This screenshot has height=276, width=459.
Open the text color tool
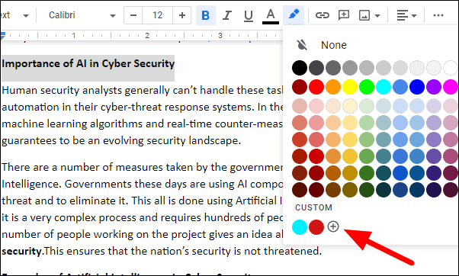(x=271, y=15)
